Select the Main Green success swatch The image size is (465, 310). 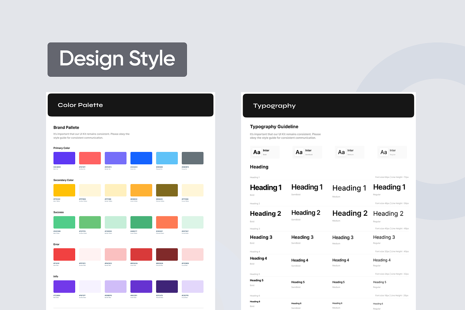pos(64,222)
